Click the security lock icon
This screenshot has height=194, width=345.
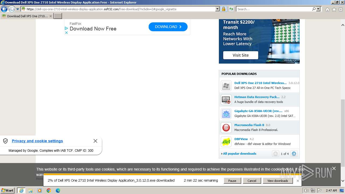pos(224,9)
